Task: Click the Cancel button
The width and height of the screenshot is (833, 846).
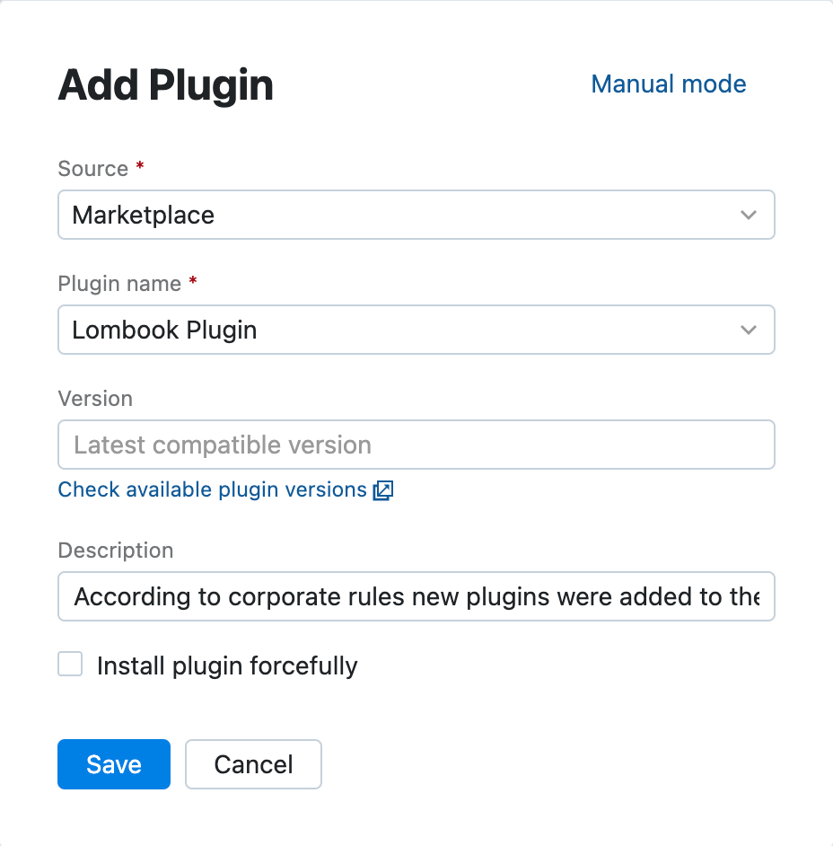Action: point(253,764)
